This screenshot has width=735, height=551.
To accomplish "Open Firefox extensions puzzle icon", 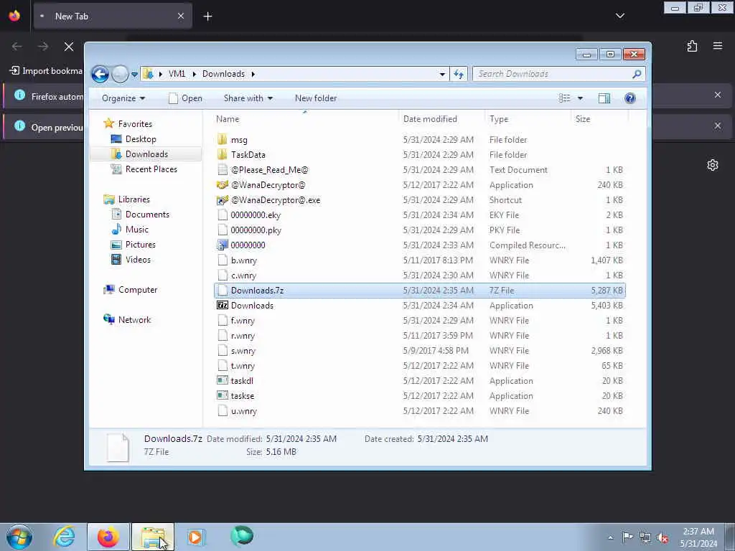I will click(692, 46).
